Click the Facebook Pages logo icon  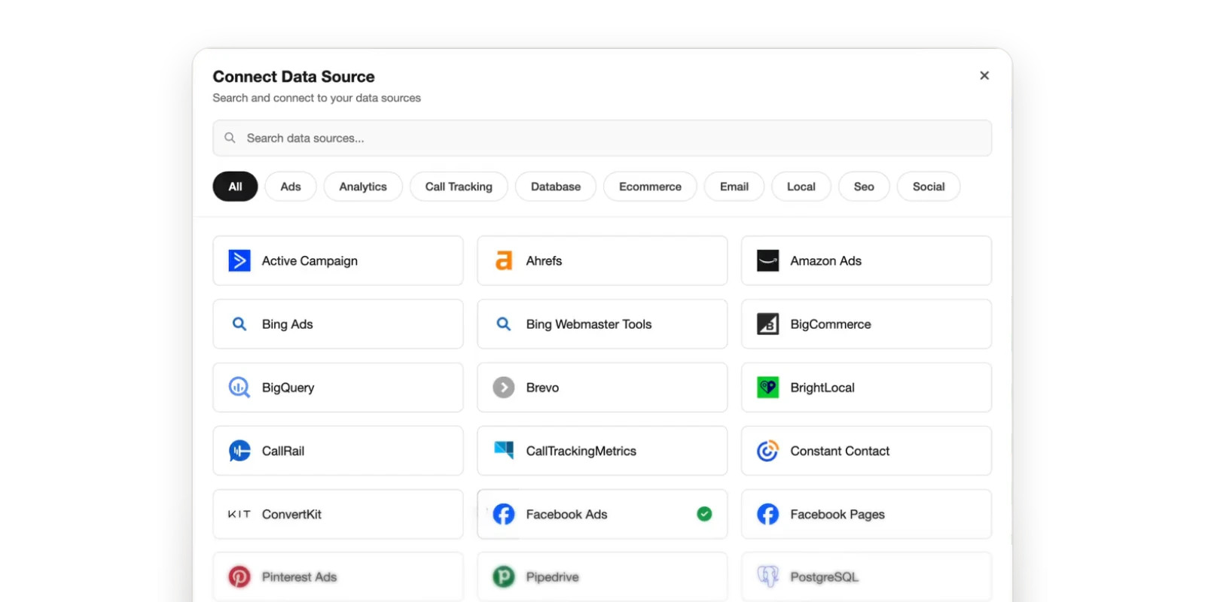(x=767, y=514)
